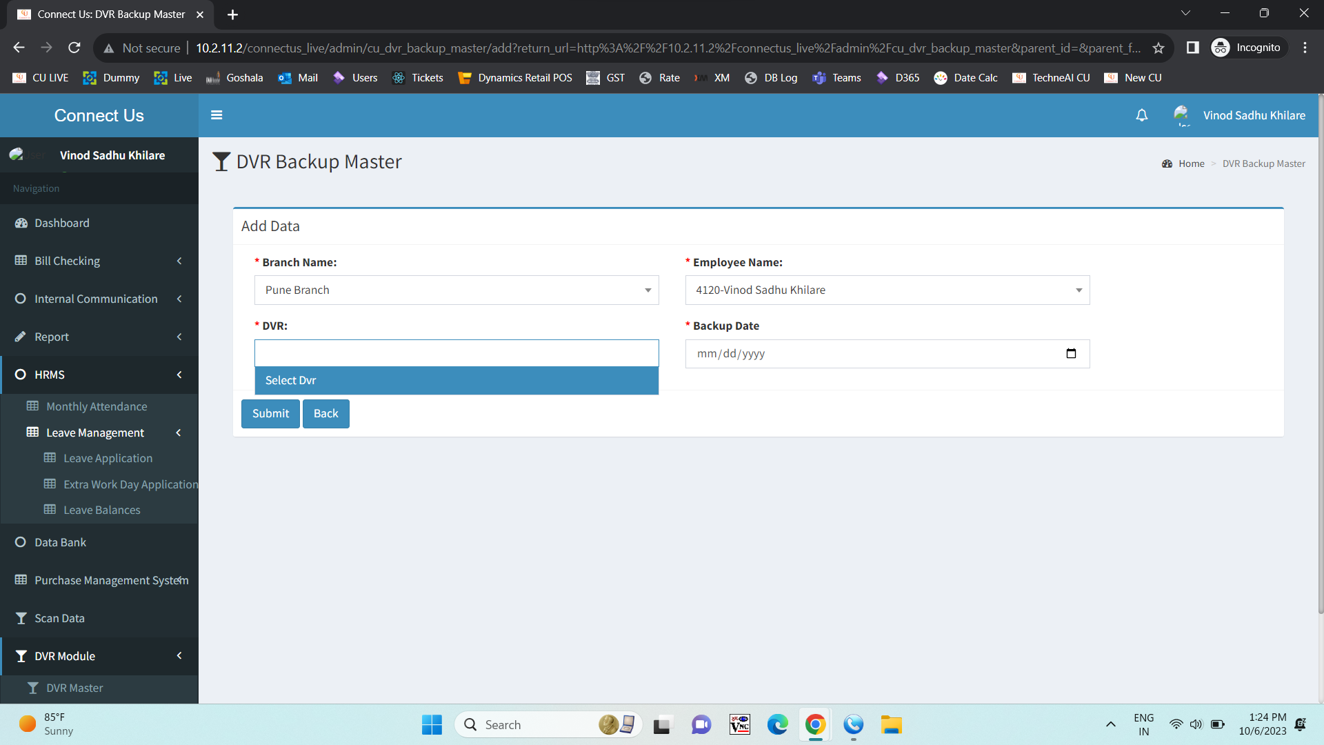
Task: Close the DVR Backup Master browser tab
Action: coord(200,14)
